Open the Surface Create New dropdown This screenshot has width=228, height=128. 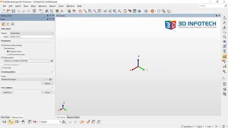[x=32, y=33]
